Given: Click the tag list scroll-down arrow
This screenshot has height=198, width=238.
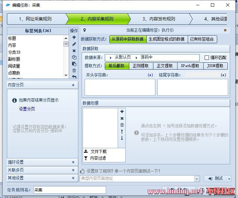Looking at the screenshot, I should 66,75.
